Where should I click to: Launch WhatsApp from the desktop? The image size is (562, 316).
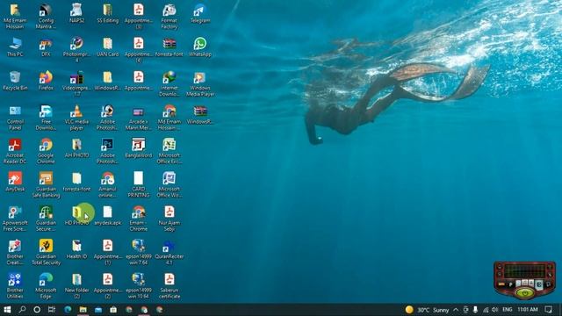point(200,47)
